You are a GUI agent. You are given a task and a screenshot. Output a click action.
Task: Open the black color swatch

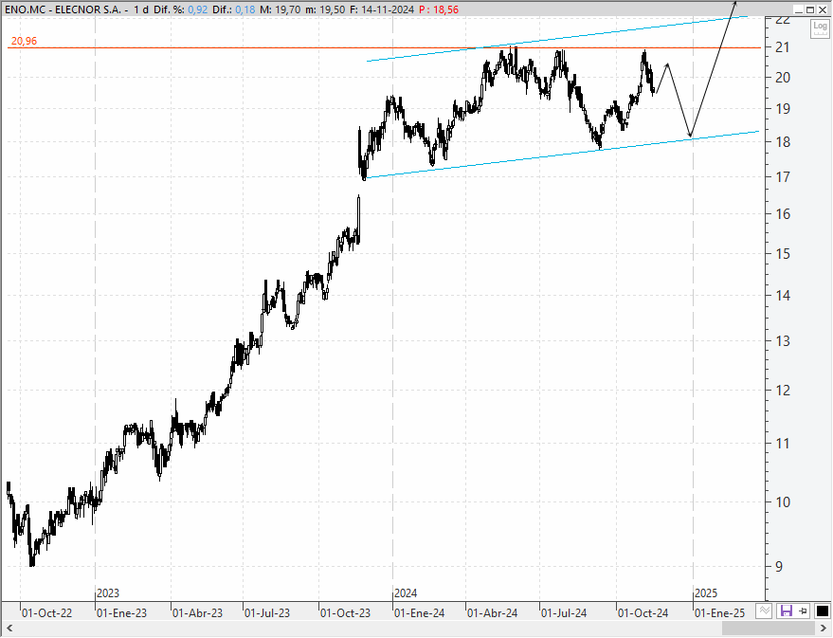tap(822, 611)
